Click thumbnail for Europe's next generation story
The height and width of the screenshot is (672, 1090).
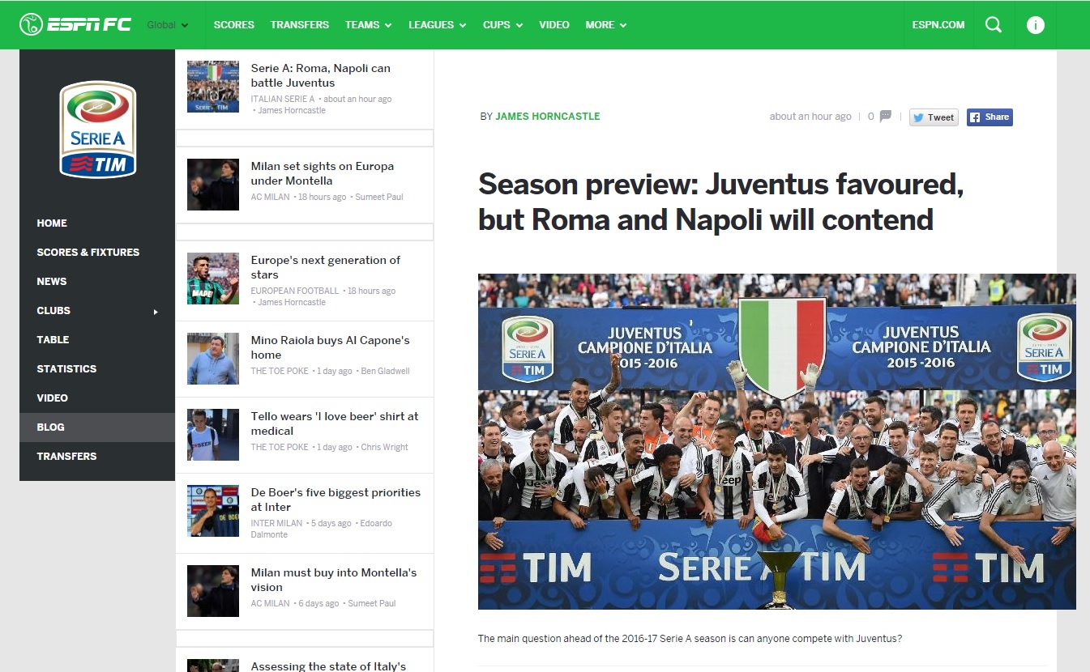[213, 279]
